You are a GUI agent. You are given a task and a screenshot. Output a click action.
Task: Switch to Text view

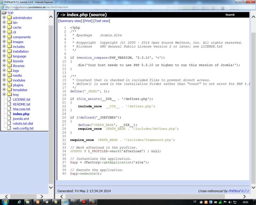coord(102,21)
